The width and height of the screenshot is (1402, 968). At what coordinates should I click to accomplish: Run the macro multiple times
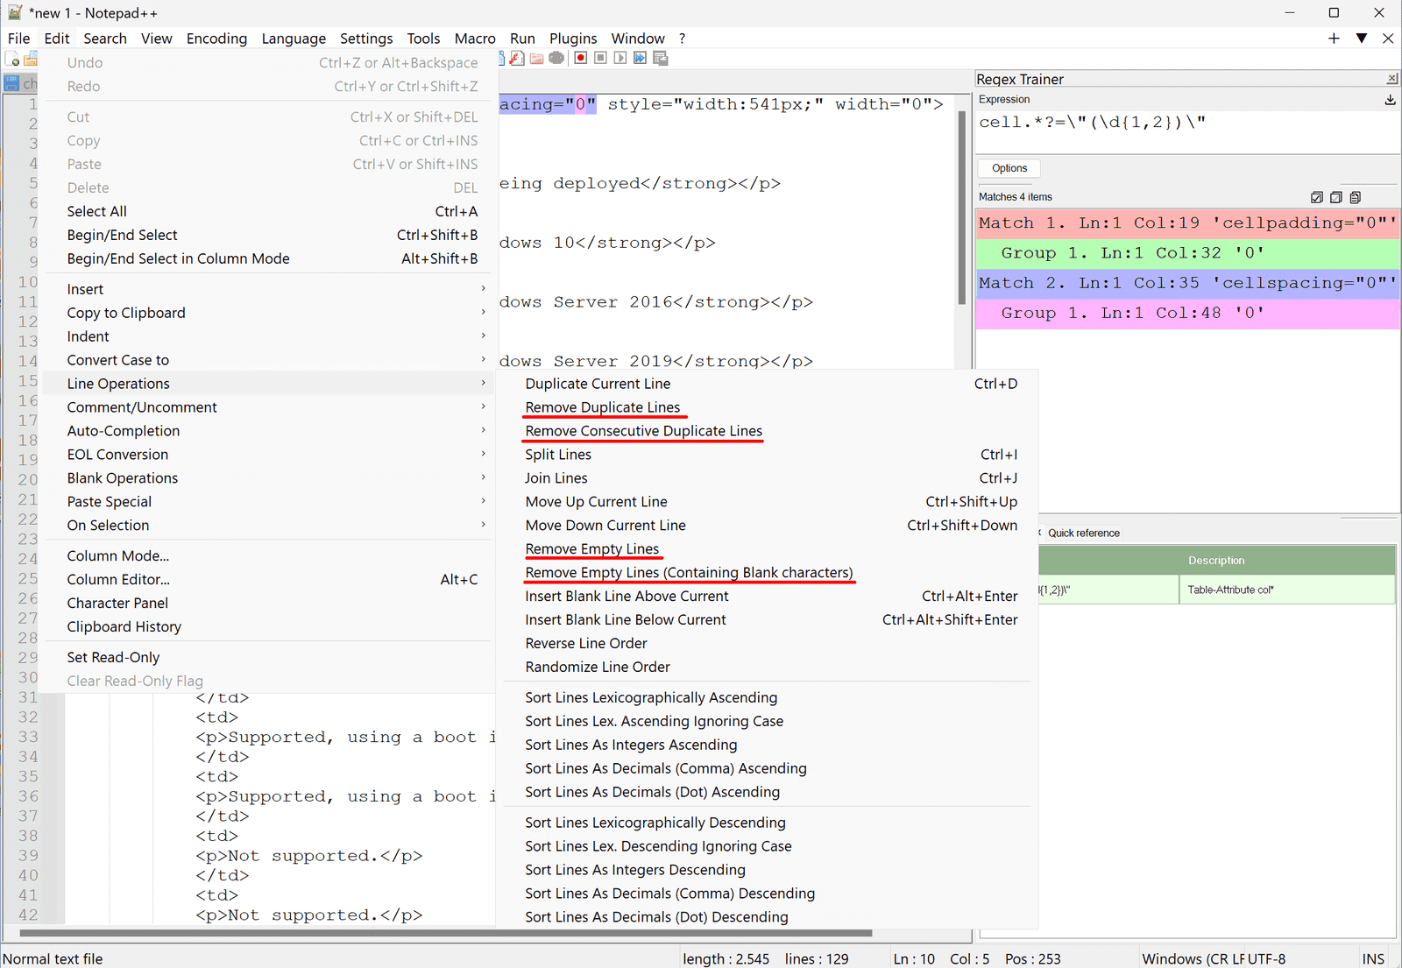click(640, 58)
